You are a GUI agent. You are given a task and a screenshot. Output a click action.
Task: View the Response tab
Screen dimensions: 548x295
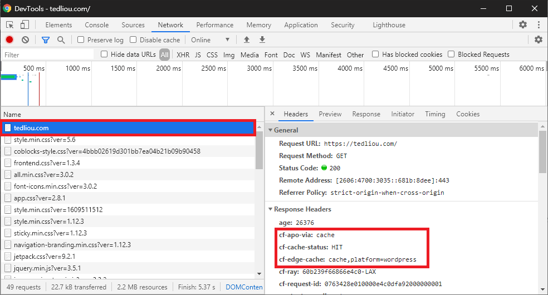[366, 114]
